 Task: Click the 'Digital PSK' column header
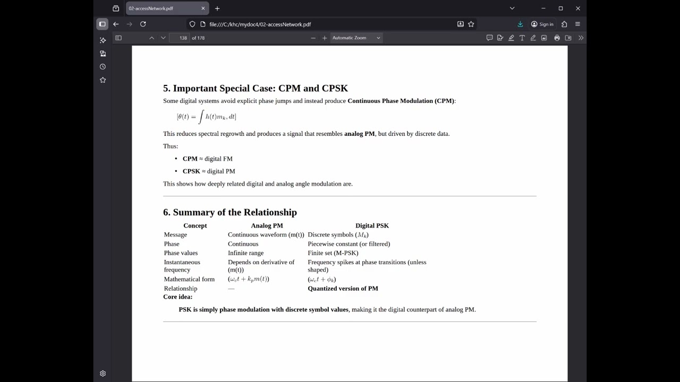tap(372, 225)
